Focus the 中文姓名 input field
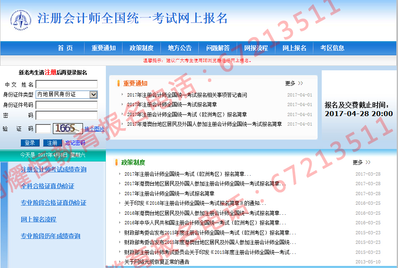Image resolution: width=398 pixels, height=268 pixels. 66,84
